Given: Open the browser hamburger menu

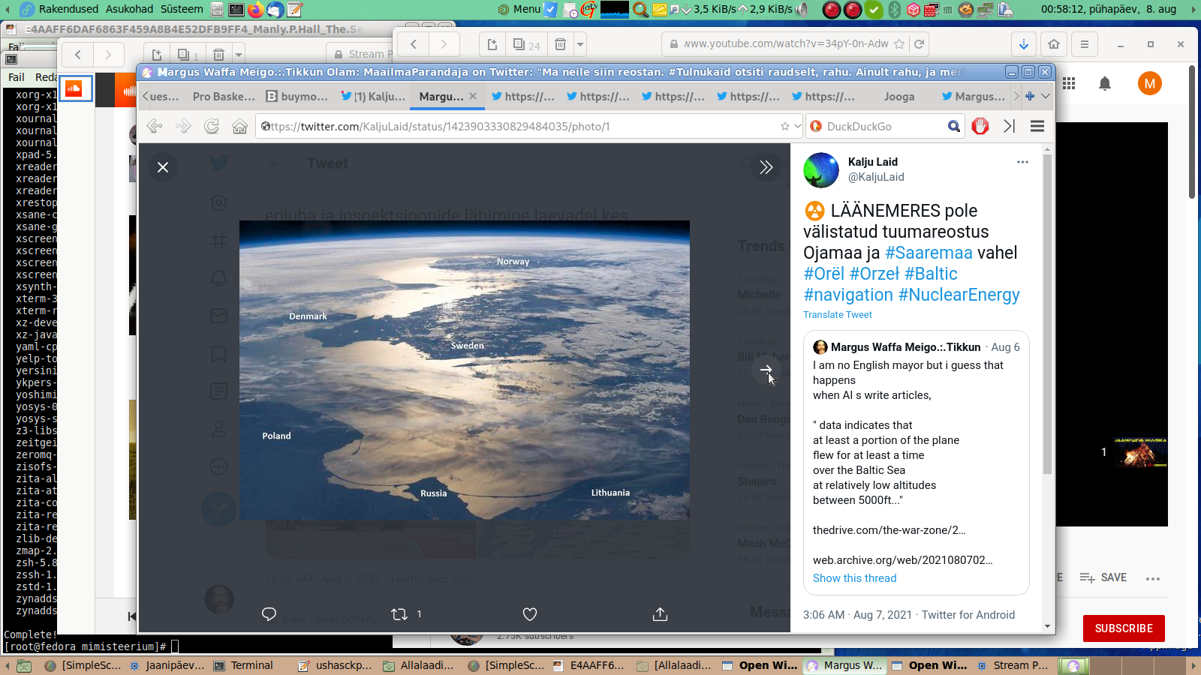Looking at the screenshot, I should tap(1037, 126).
